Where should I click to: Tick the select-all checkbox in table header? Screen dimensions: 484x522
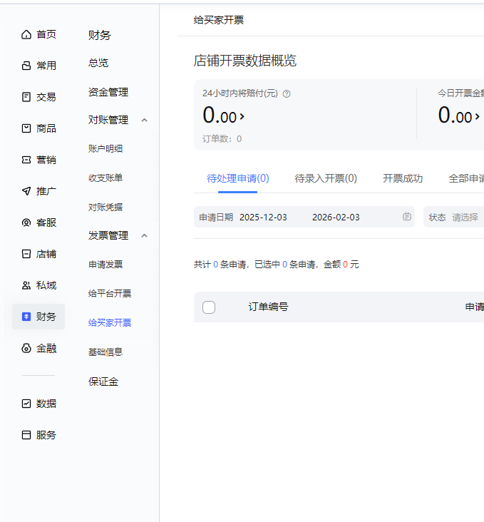tap(209, 307)
